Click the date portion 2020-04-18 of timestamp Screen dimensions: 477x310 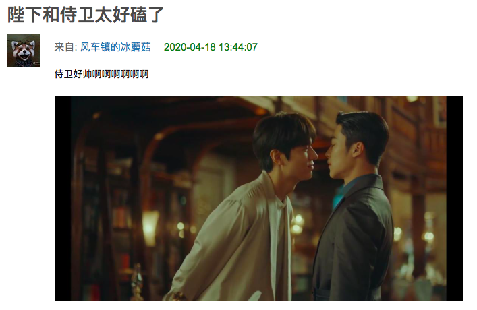tap(190, 47)
